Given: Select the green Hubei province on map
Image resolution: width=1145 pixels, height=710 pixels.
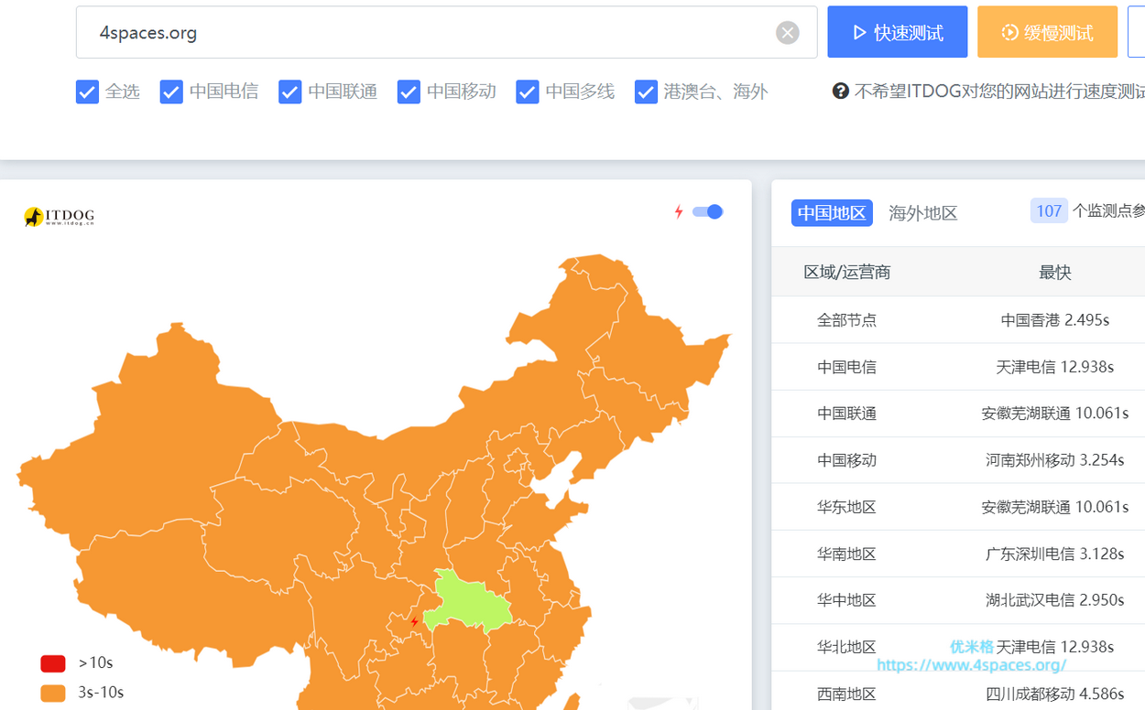Looking at the screenshot, I should point(467,604).
